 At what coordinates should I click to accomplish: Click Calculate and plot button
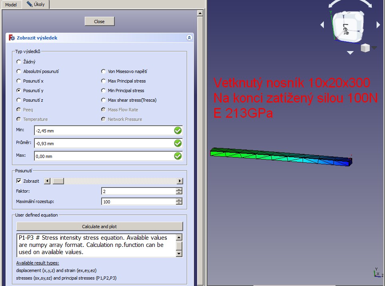(x=100, y=227)
